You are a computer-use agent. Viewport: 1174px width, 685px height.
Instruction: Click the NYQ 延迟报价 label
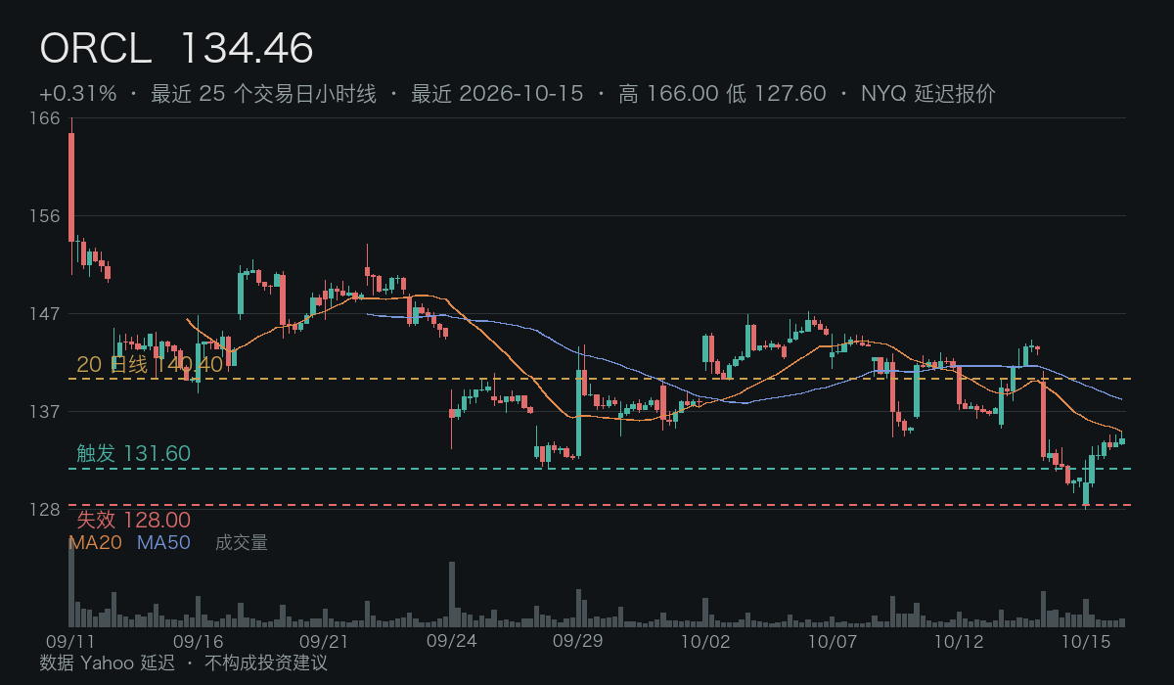click(928, 94)
